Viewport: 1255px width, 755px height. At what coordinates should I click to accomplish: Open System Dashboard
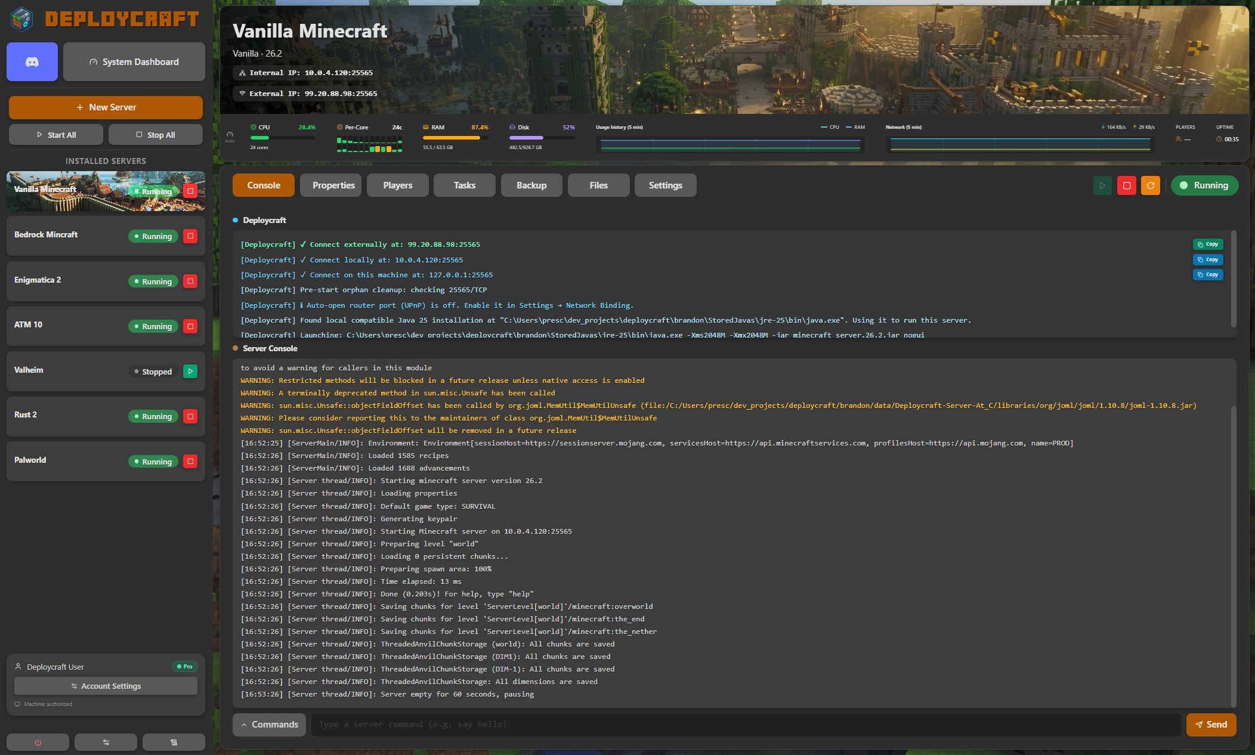(134, 61)
